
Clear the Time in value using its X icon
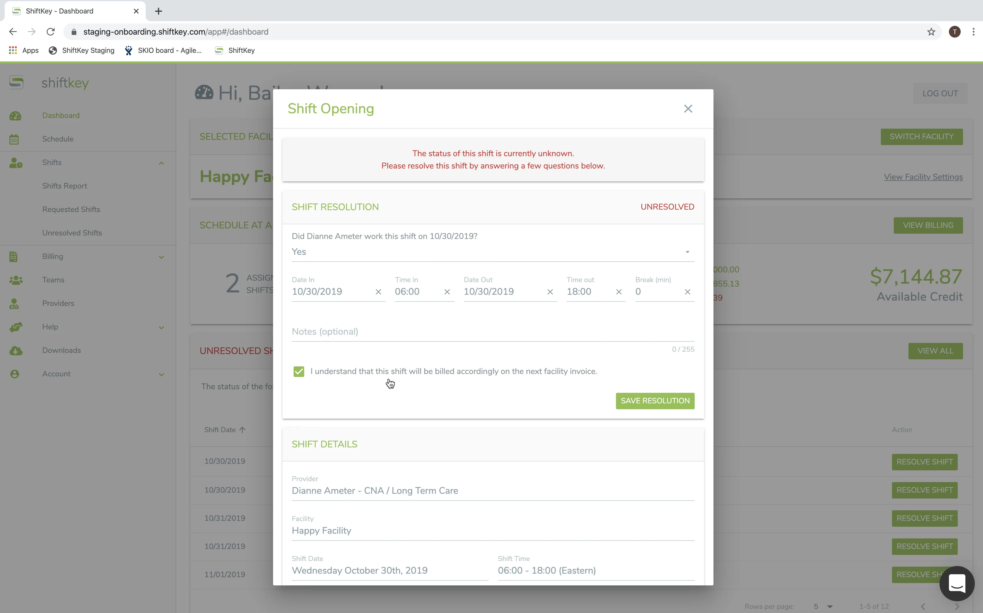click(447, 292)
